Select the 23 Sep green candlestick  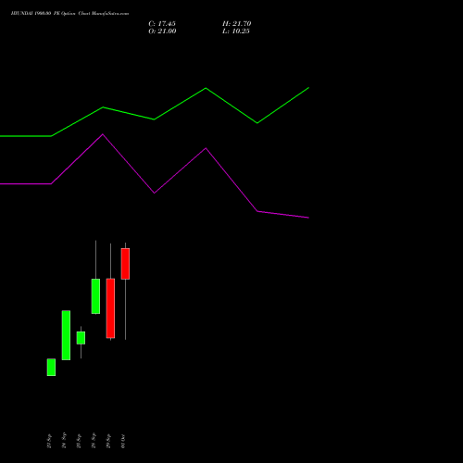click(x=51, y=367)
